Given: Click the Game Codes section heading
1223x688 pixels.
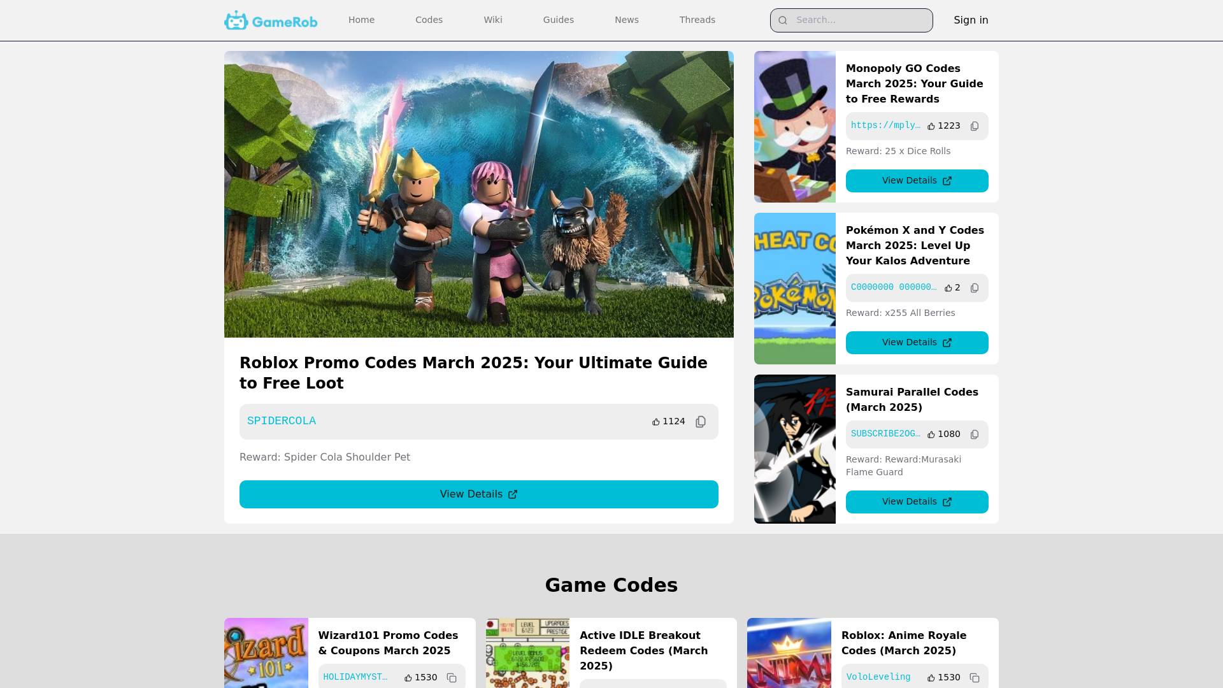Looking at the screenshot, I should [x=611, y=585].
